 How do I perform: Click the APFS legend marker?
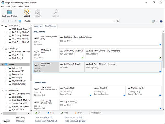tap(62, 113)
